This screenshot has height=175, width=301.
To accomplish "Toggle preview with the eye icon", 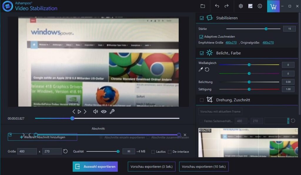I will click(103, 111).
